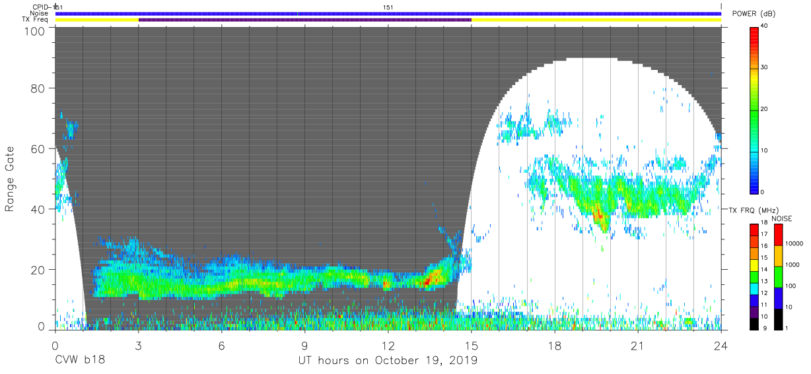This screenshot has height=374, width=811.
Task: Click the POWER (dB) legend title
Action: pyautogui.click(x=754, y=14)
